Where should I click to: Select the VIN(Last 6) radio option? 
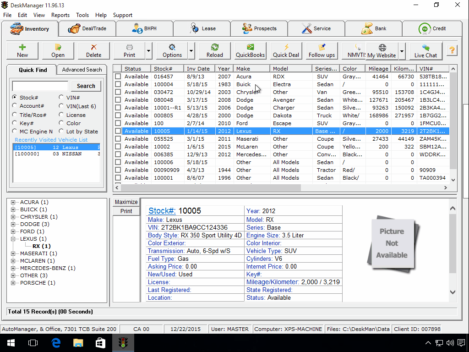61,106
